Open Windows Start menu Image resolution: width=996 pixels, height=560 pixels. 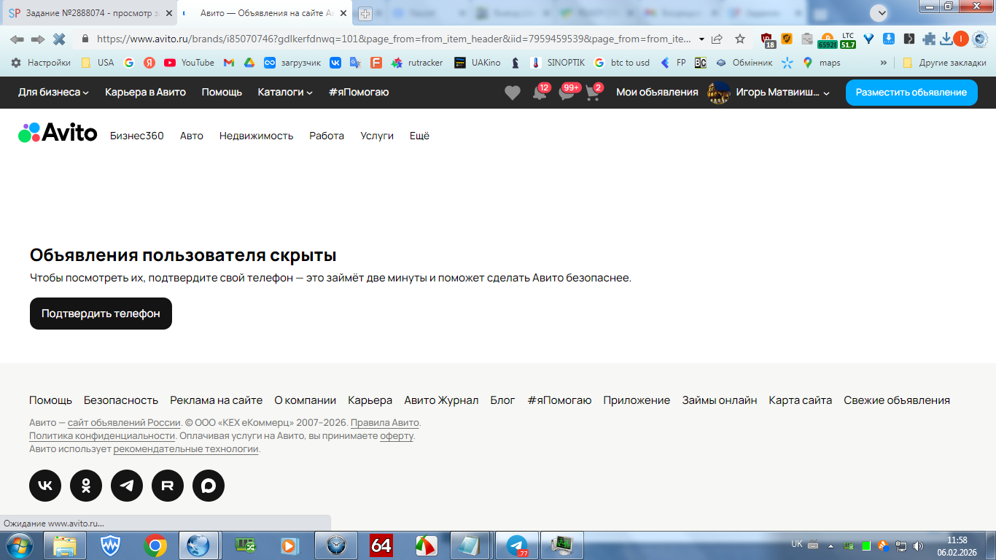coord(18,545)
